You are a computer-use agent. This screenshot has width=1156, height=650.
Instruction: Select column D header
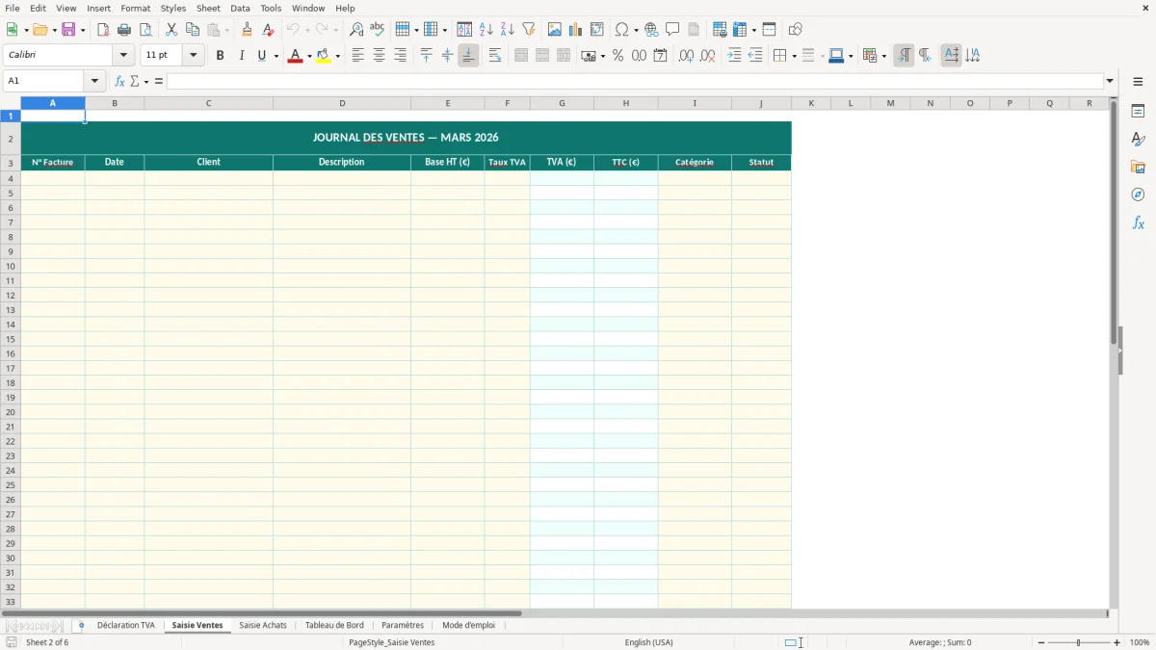(342, 103)
